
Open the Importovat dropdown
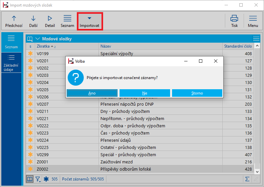90,21
